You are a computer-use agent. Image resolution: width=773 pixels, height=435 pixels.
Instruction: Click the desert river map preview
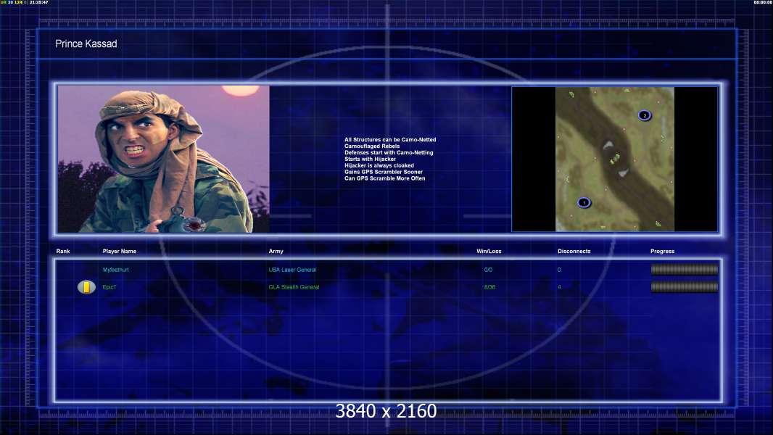pos(615,159)
